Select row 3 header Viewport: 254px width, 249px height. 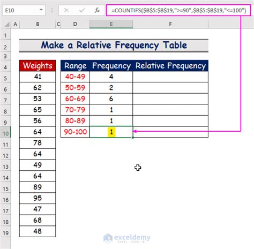[x=5, y=56]
